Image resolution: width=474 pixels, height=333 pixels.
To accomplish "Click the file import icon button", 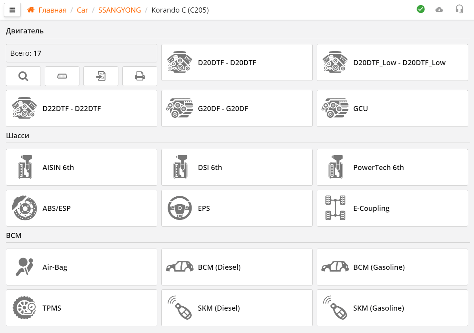I will point(101,76).
